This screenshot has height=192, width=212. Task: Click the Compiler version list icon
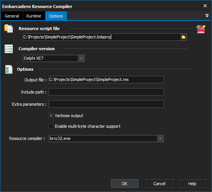click(9, 49)
